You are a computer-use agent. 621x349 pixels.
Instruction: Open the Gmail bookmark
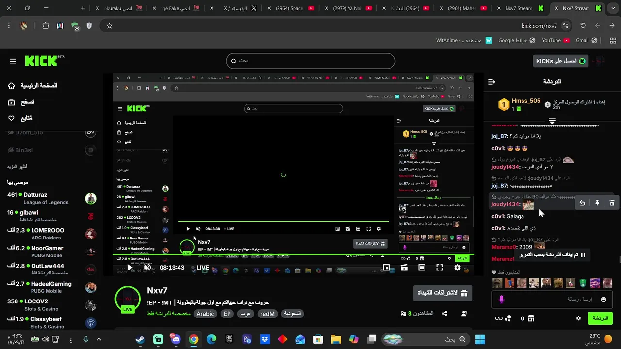(586, 40)
